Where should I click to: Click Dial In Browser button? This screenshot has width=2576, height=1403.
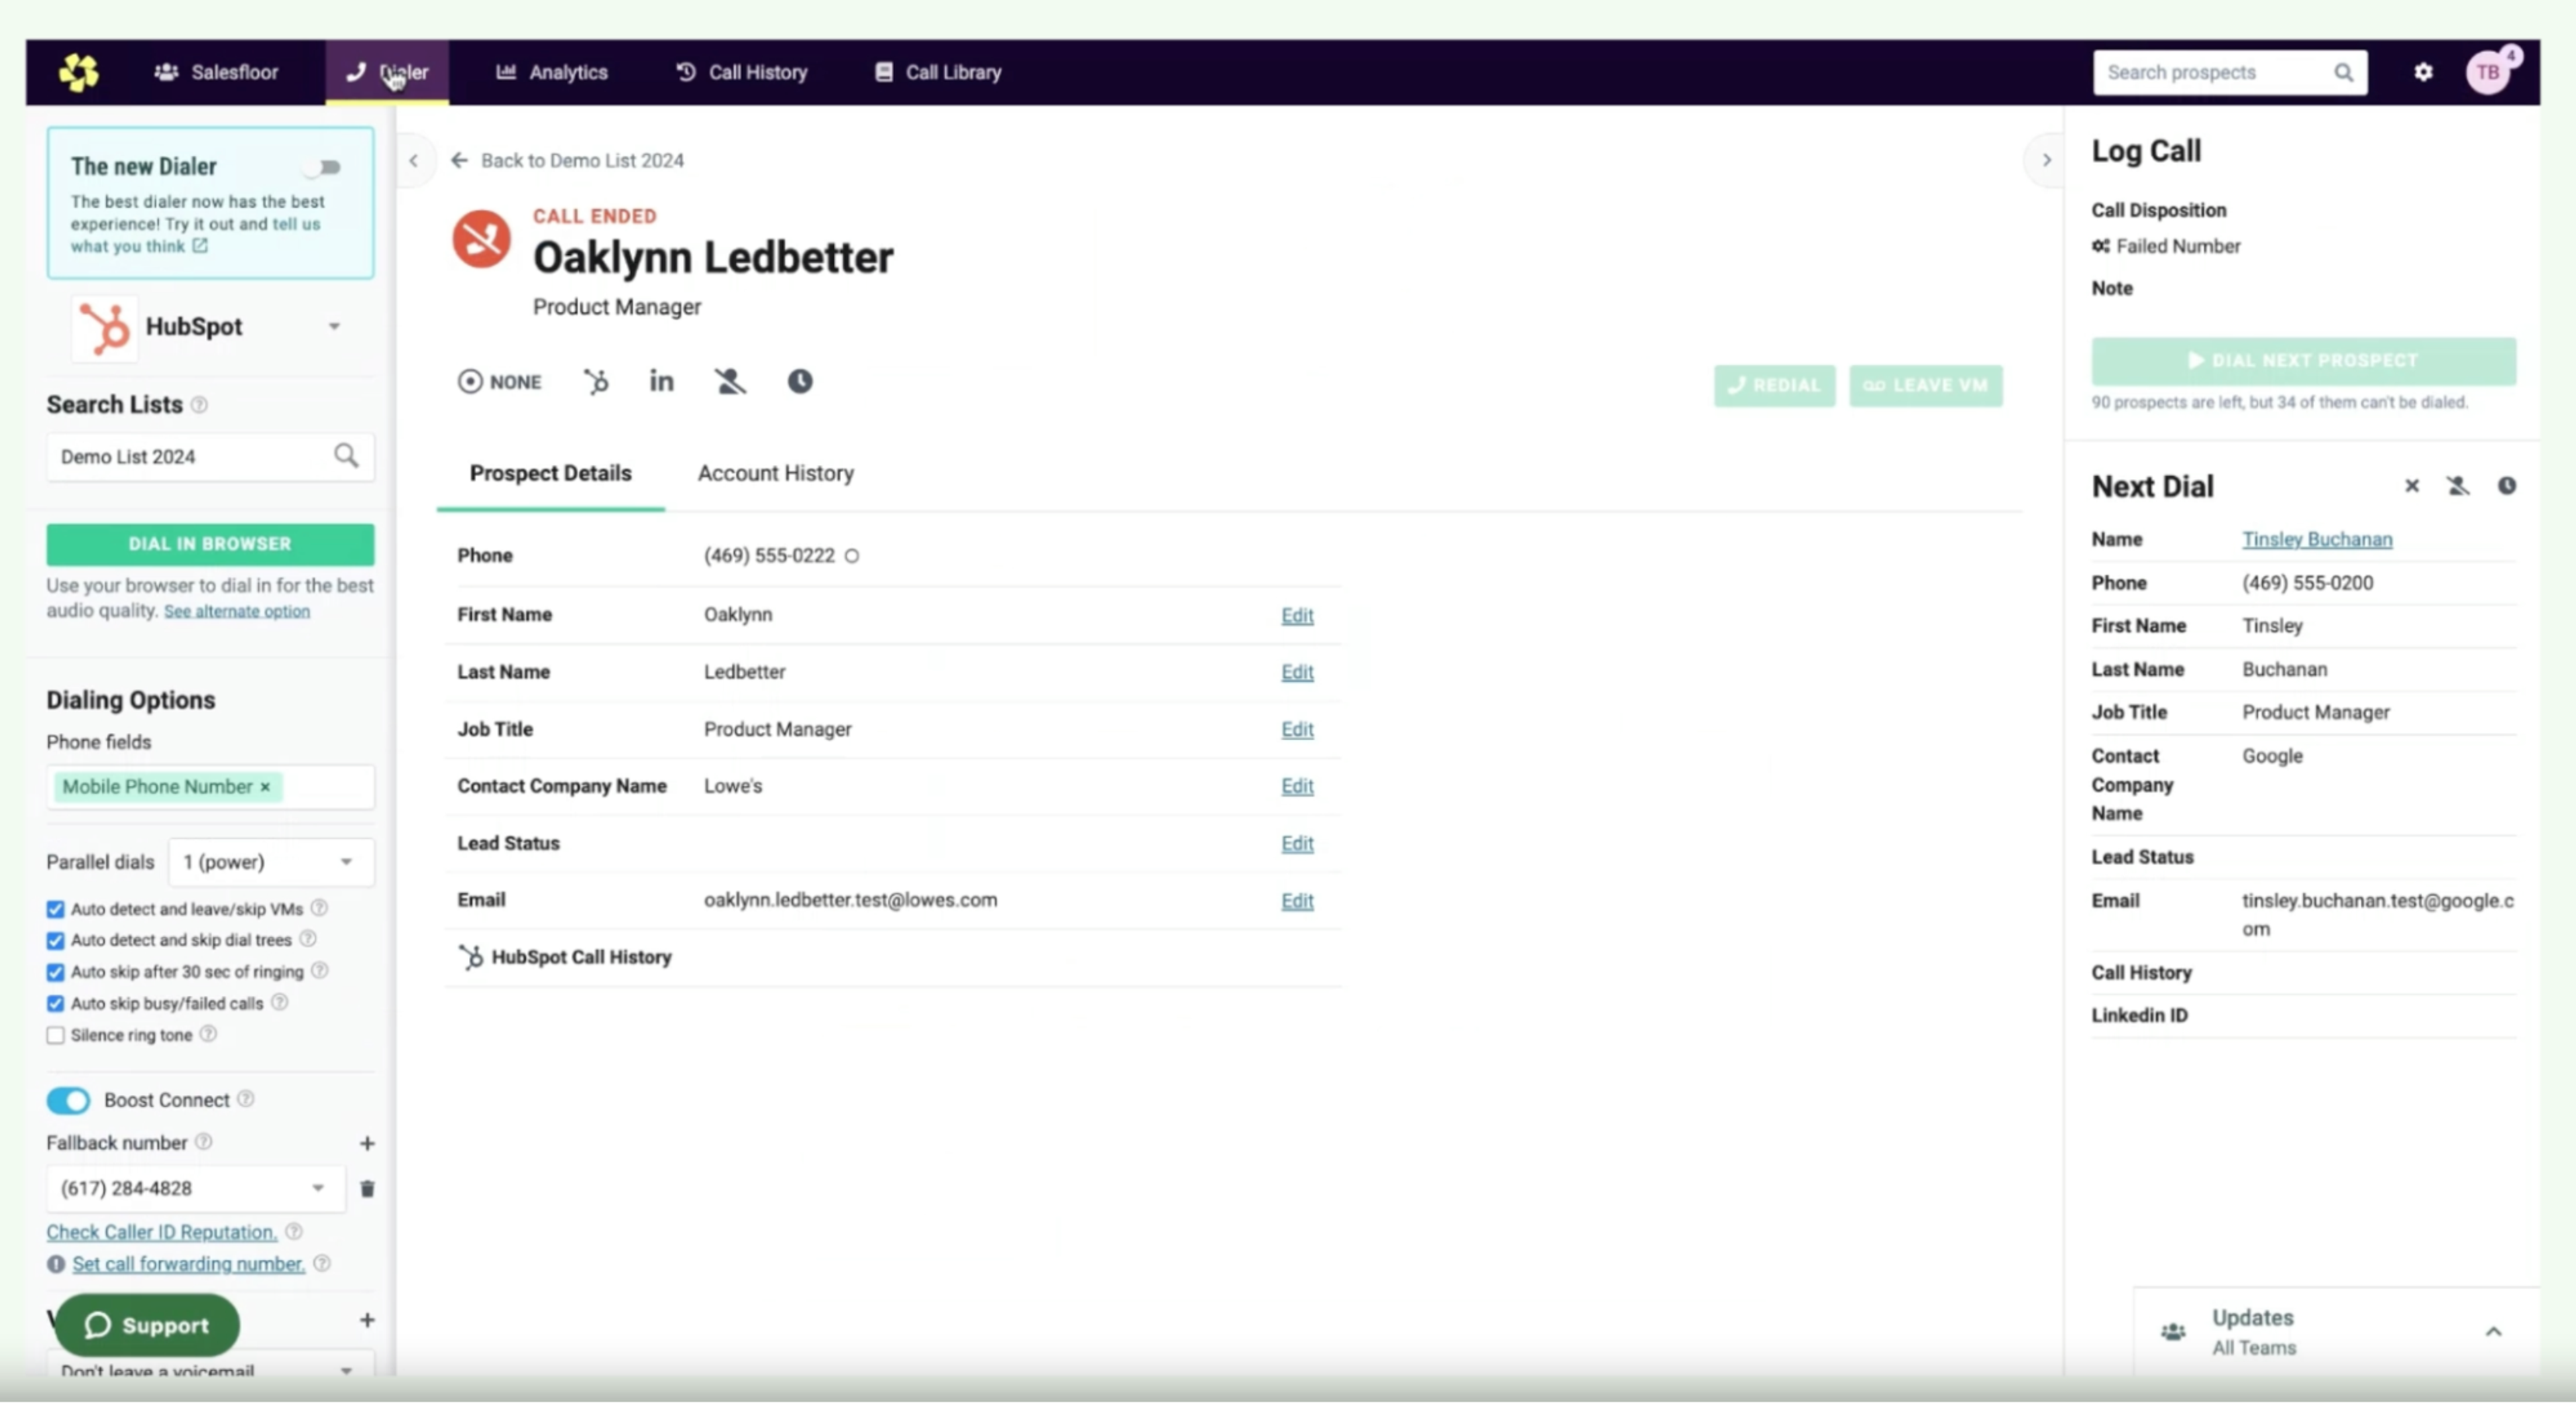tap(210, 544)
